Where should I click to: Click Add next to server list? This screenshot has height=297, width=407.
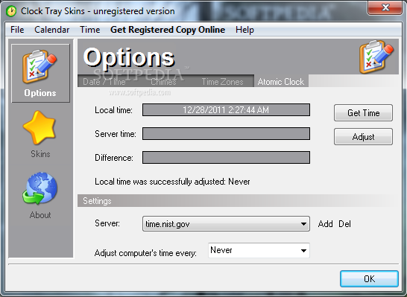click(x=325, y=223)
